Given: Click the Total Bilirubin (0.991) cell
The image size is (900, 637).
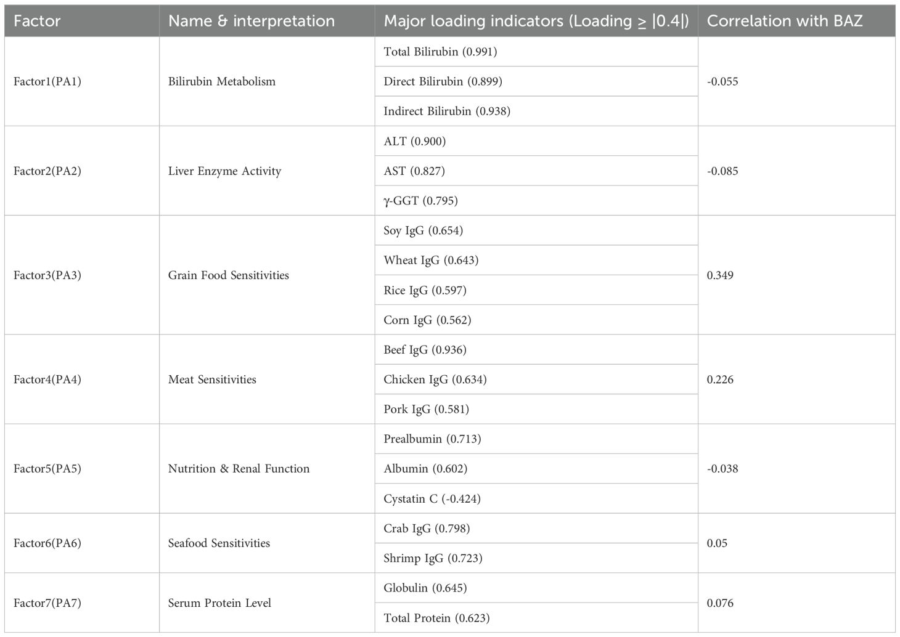Looking at the screenshot, I should pos(440,52).
